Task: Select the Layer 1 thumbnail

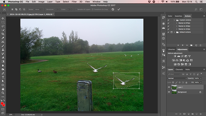Action: (174, 87)
